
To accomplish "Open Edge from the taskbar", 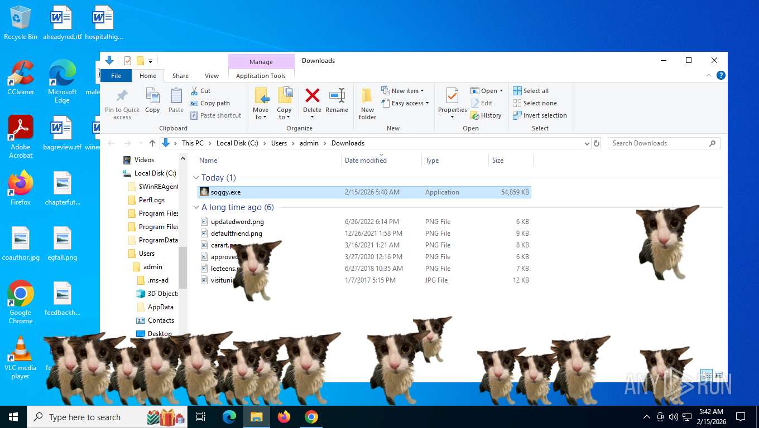I will [x=229, y=417].
